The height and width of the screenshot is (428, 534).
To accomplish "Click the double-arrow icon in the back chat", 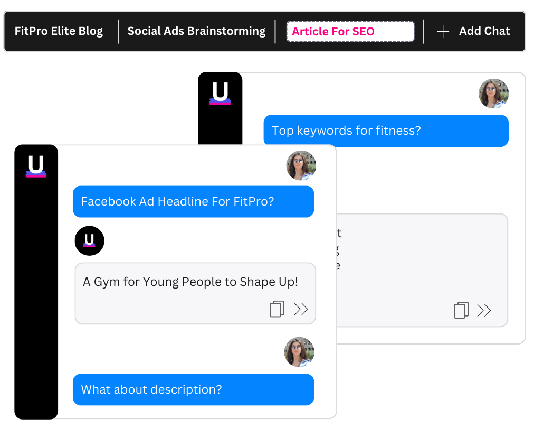I will pyautogui.click(x=484, y=310).
